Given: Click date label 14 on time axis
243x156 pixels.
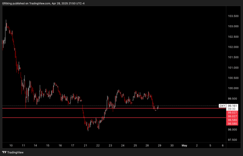Looking at the screenshot, I should click(35, 145).
